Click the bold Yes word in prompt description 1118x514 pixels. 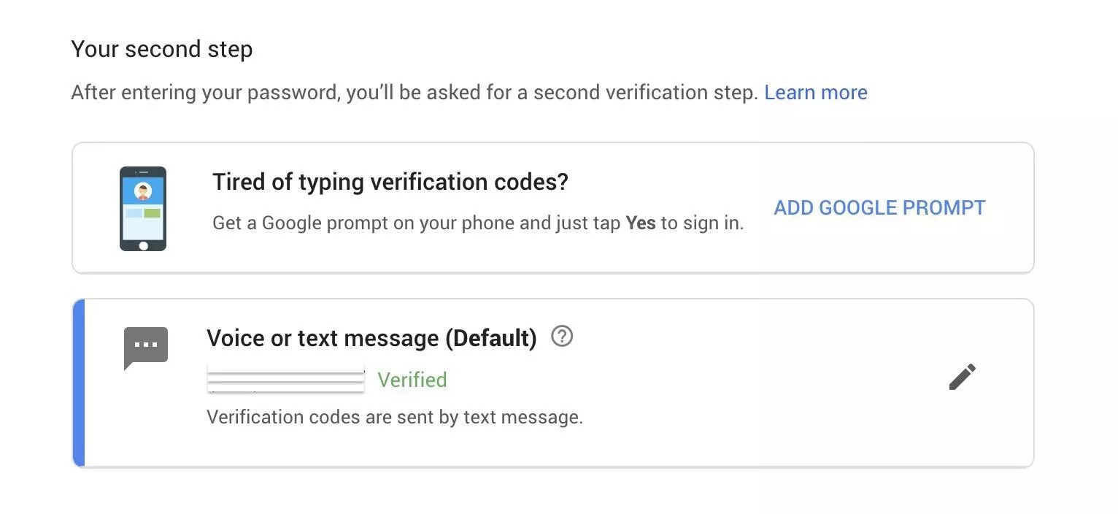point(641,223)
